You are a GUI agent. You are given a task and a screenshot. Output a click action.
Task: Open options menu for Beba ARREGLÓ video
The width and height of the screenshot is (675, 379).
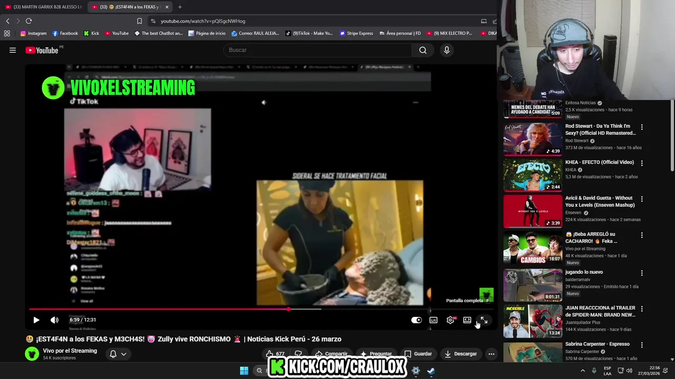(642, 235)
